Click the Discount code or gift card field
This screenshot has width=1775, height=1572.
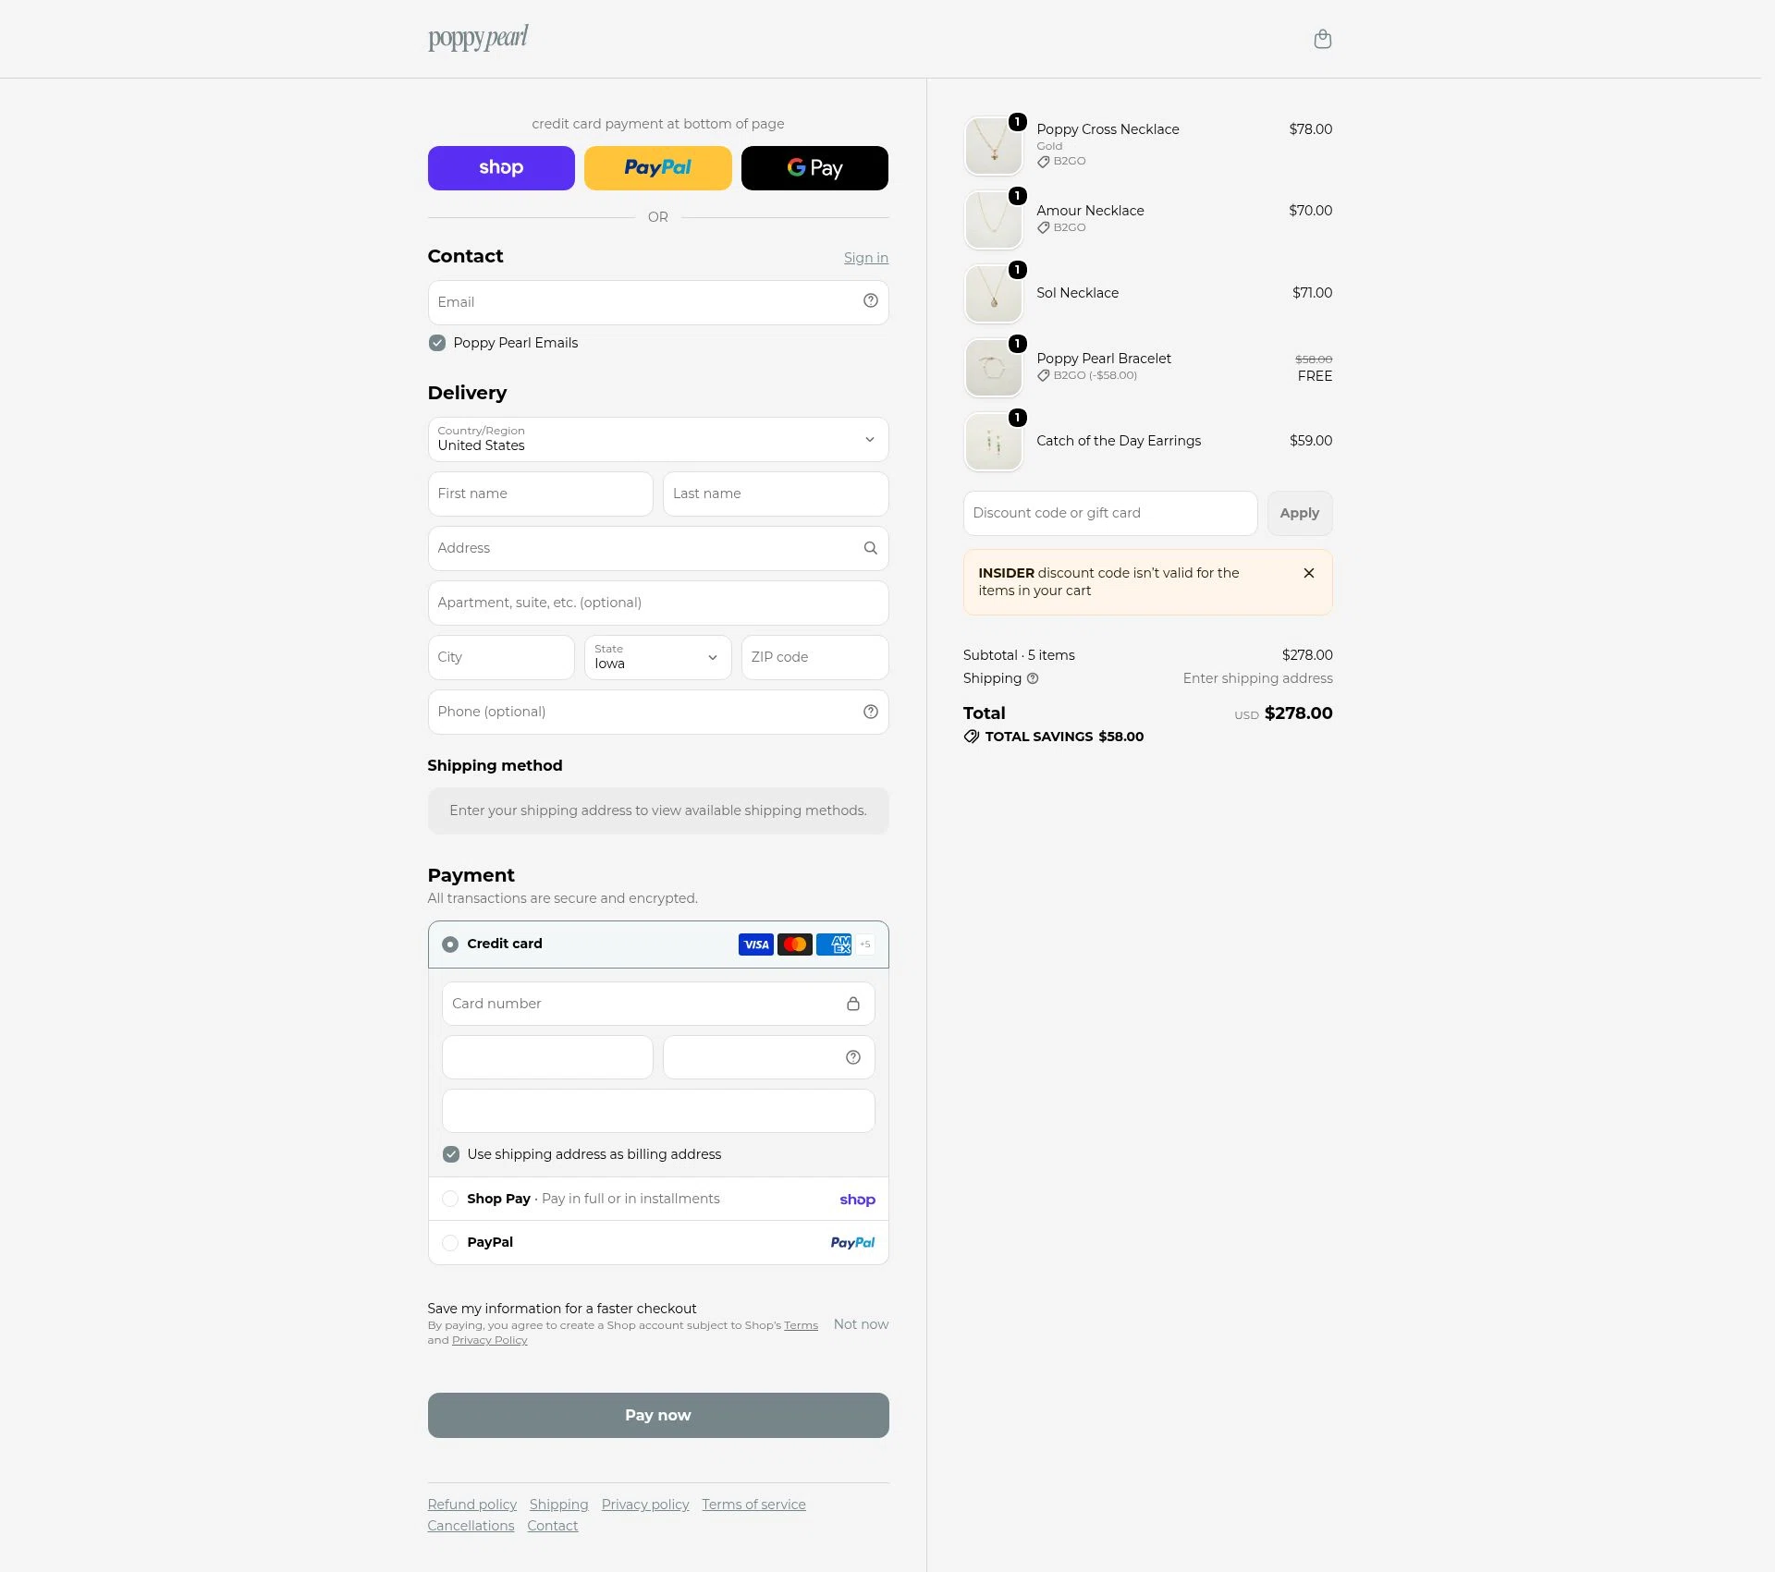(1109, 513)
